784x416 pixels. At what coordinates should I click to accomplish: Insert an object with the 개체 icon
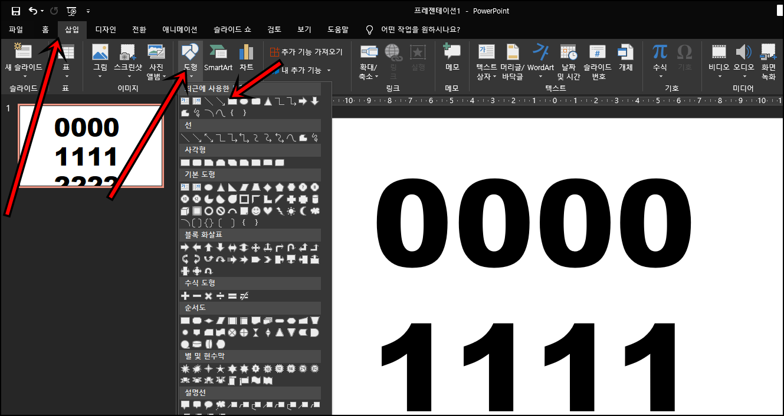tap(625, 52)
